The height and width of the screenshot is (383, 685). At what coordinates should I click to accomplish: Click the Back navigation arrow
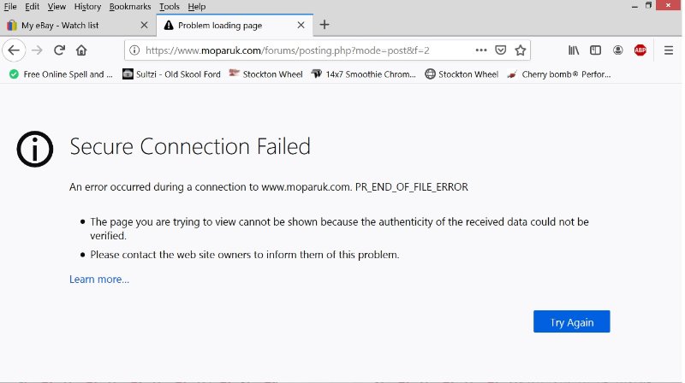point(14,50)
